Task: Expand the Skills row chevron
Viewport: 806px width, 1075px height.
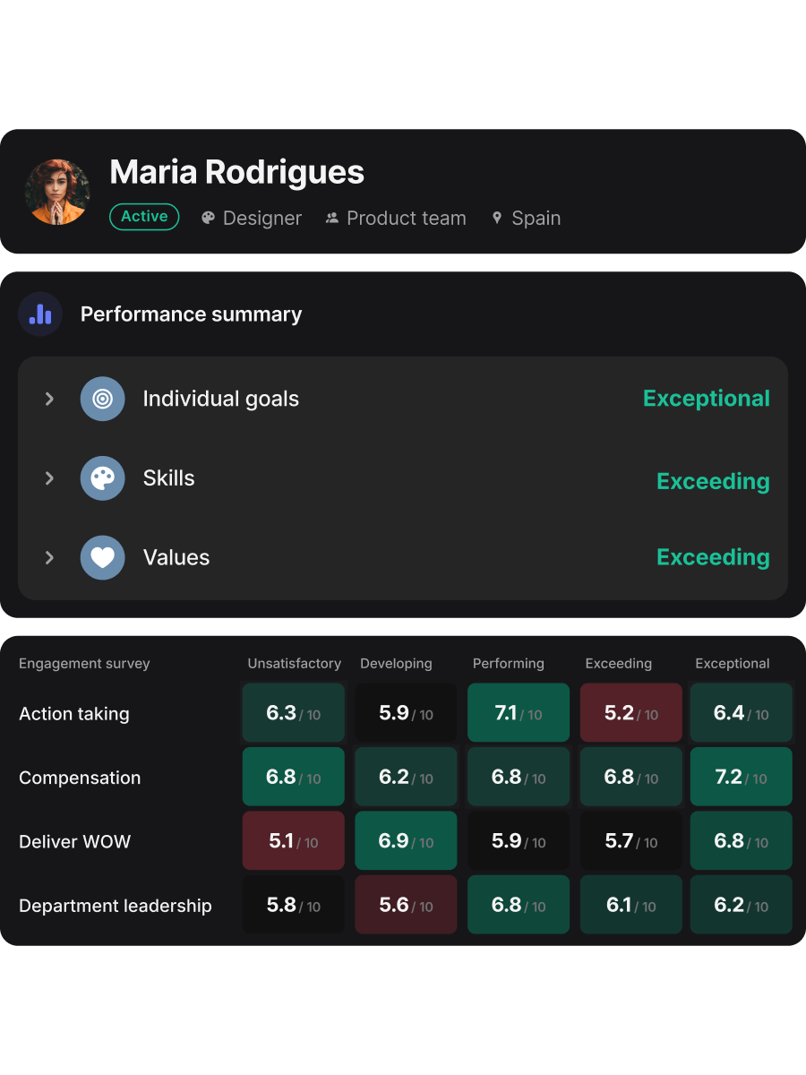Action: coord(49,478)
